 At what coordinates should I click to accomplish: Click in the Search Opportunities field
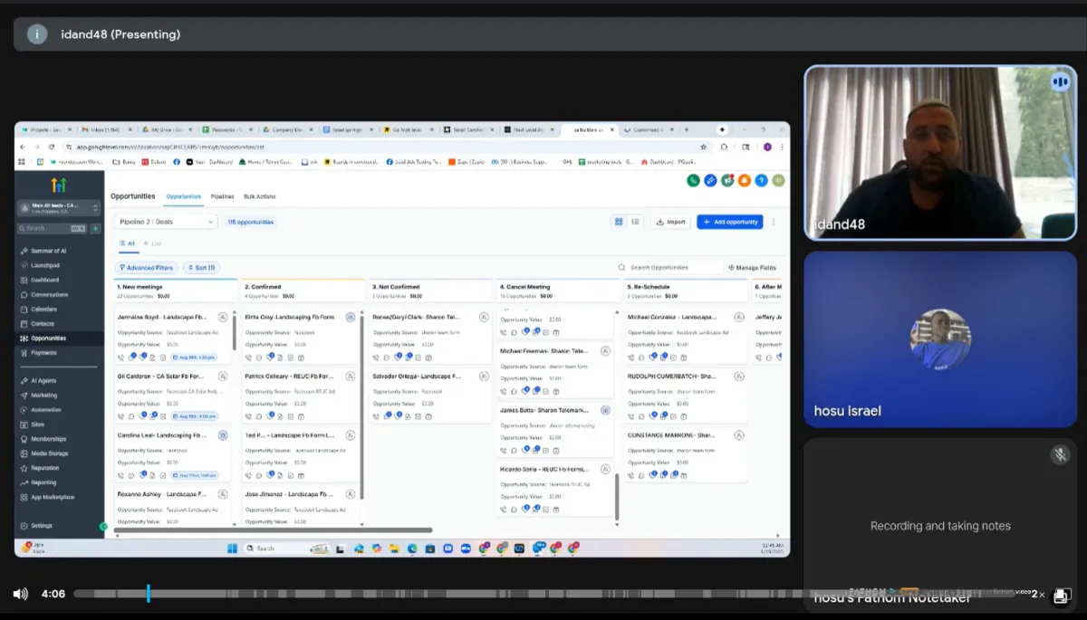[x=669, y=268]
